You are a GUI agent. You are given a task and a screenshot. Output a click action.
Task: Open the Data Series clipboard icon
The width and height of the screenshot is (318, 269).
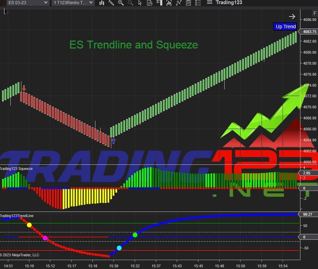click(188, 3)
